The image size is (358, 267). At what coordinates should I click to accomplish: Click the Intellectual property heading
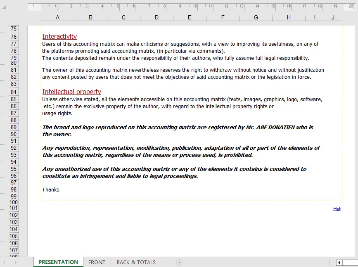(x=72, y=92)
